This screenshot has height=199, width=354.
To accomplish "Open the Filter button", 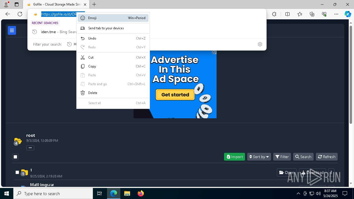I will coord(282,157).
